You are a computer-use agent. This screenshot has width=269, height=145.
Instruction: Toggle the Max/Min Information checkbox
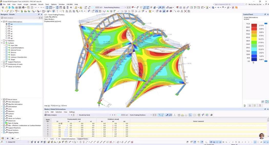pos(4,104)
